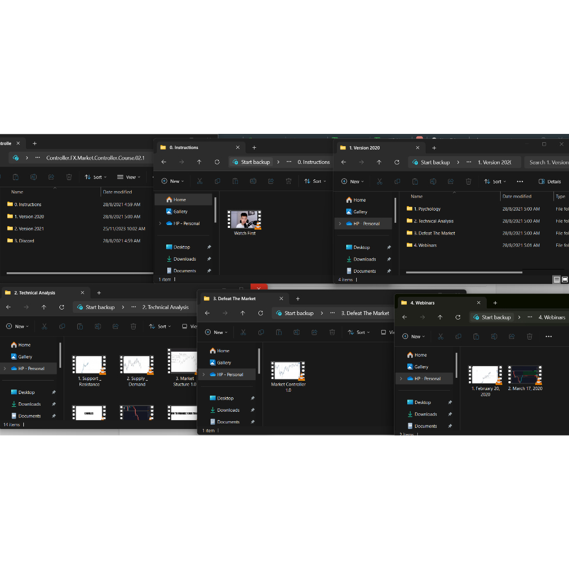
Task: Open the 2. Version 2021 folder
Action: click(x=29, y=229)
